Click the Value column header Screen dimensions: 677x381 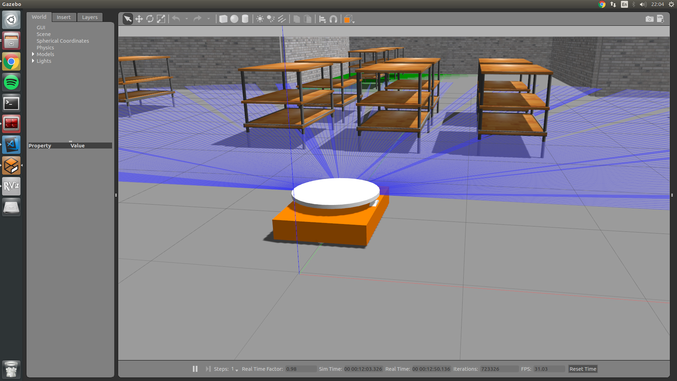point(78,146)
